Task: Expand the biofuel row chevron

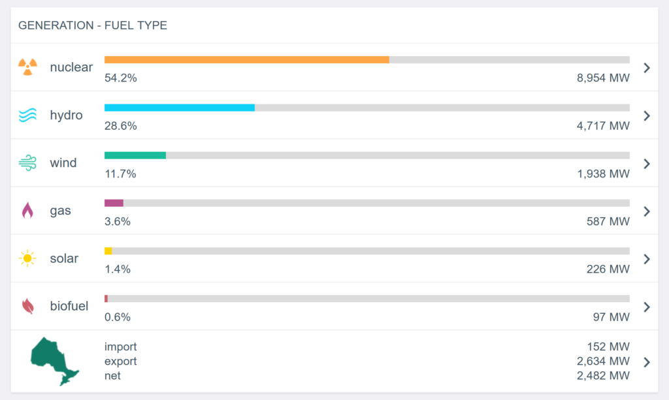Action: [x=647, y=307]
